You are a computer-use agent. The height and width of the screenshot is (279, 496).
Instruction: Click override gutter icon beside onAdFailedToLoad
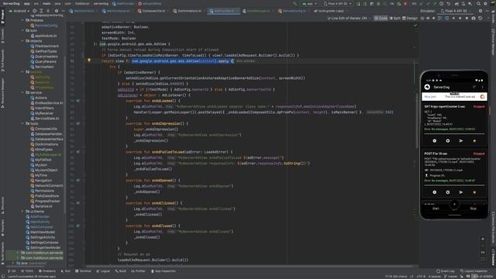(x=77, y=152)
